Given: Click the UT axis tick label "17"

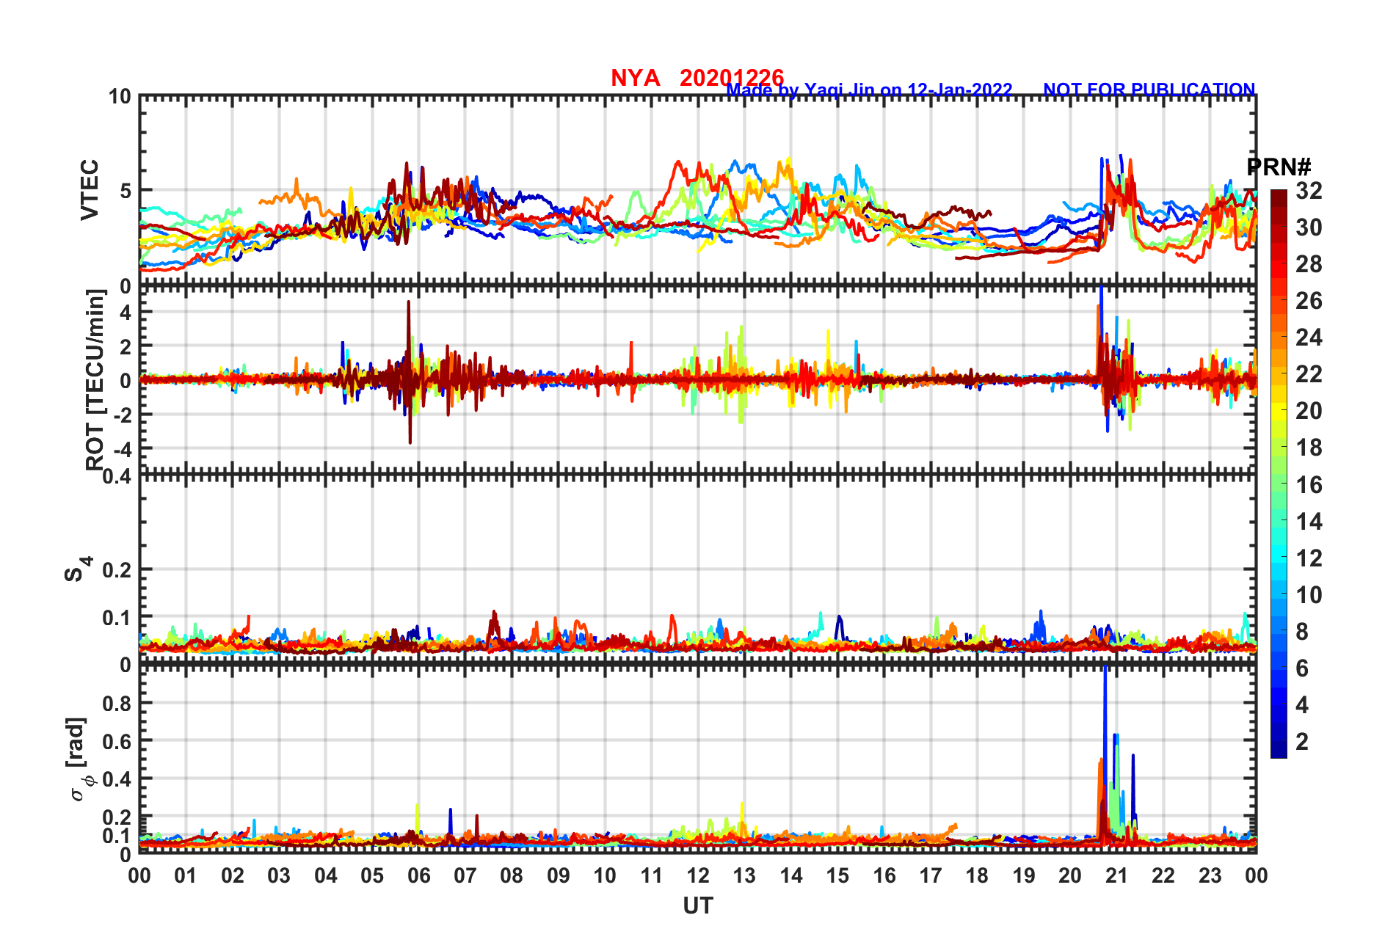Looking at the screenshot, I should (931, 875).
